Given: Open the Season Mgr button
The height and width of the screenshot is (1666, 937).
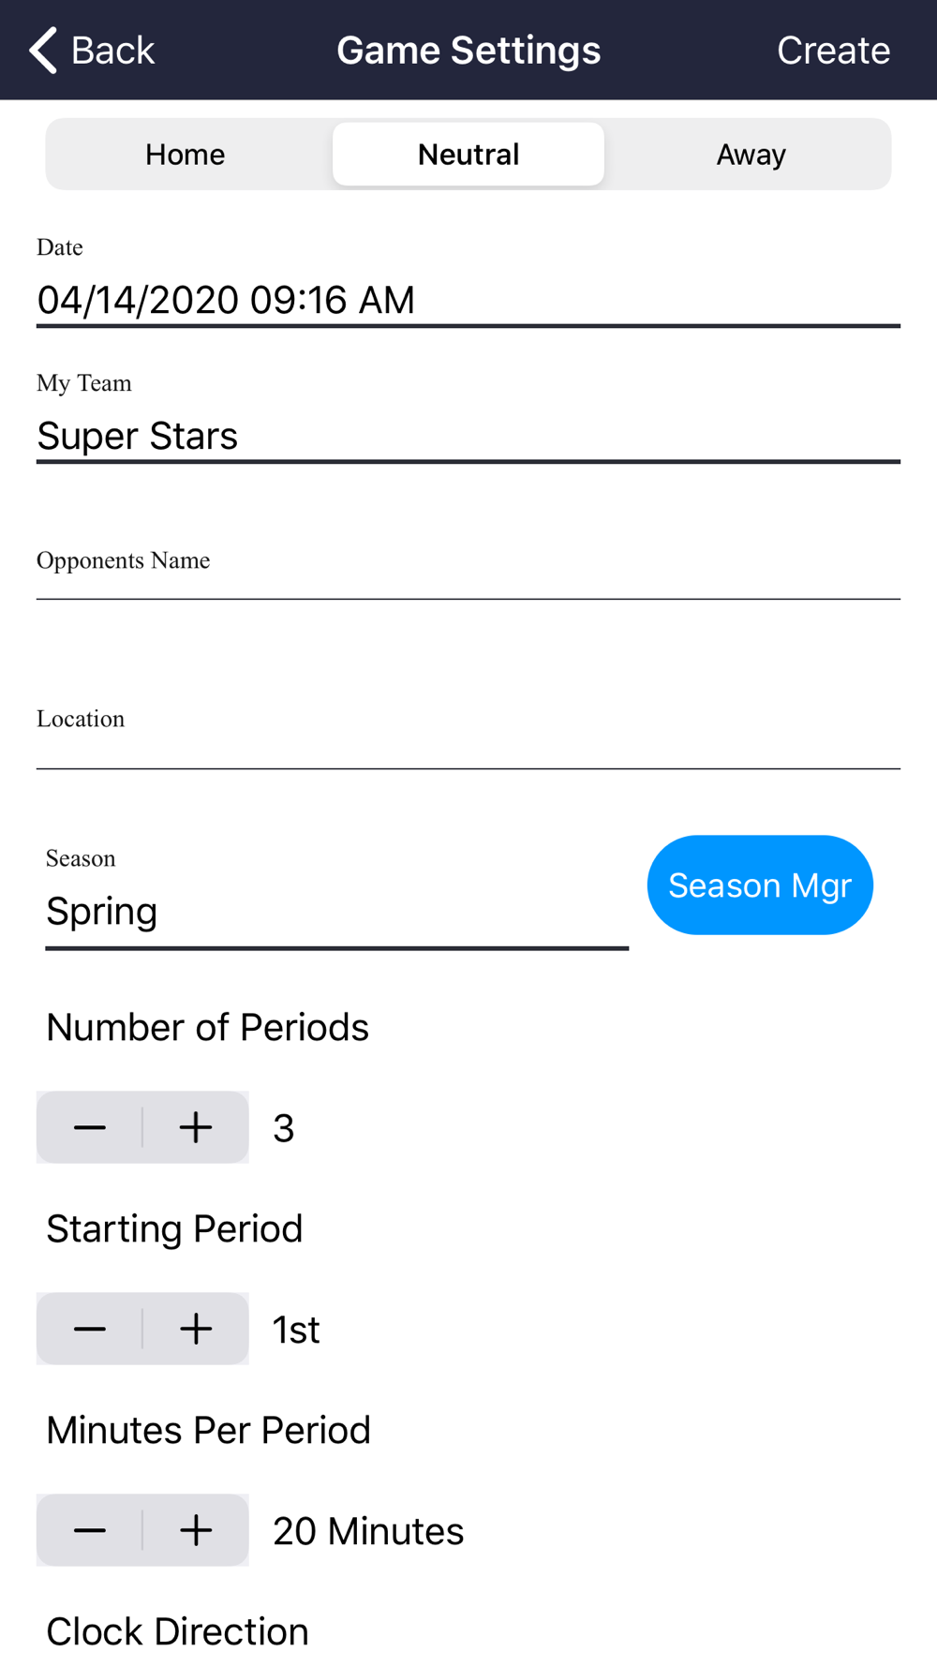Looking at the screenshot, I should pyautogui.click(x=760, y=885).
